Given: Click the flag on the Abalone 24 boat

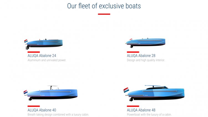Looking at the screenshot, I should click(x=26, y=41).
